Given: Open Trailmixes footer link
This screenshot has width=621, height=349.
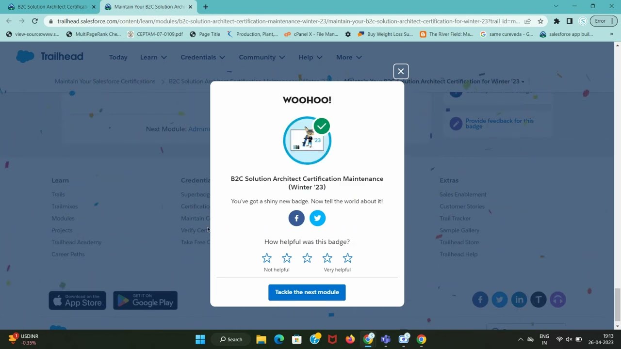Looking at the screenshot, I should (x=65, y=206).
